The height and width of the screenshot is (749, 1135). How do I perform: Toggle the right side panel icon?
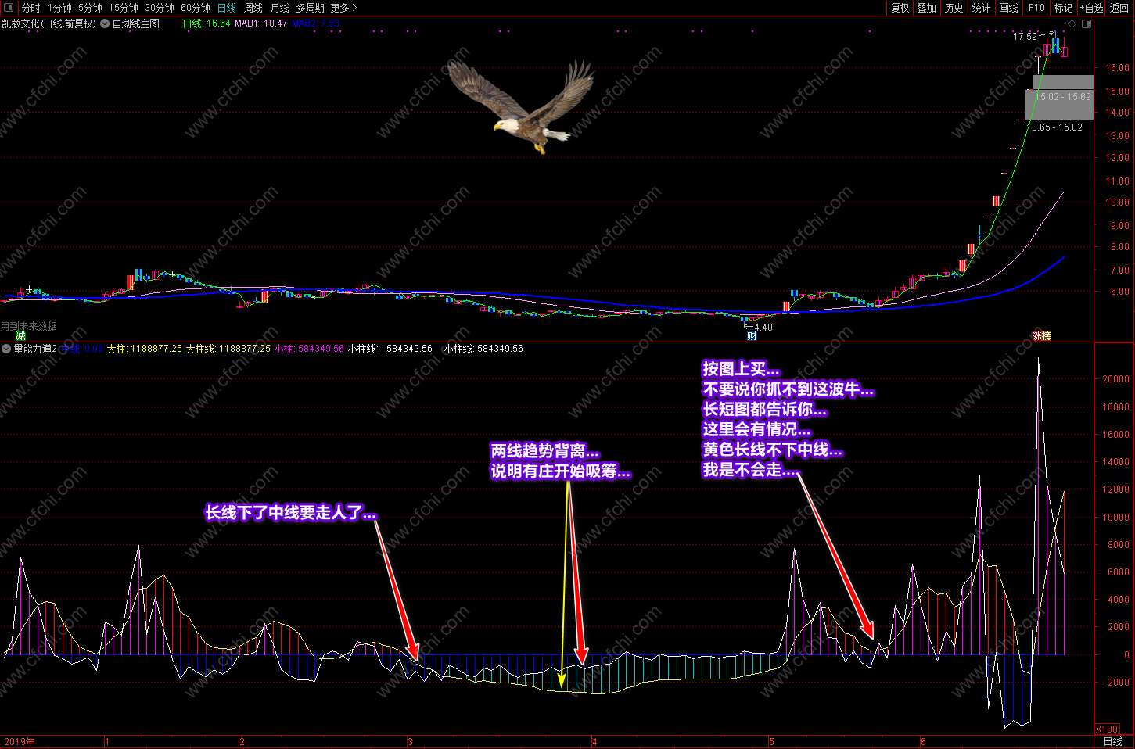tap(1087, 23)
